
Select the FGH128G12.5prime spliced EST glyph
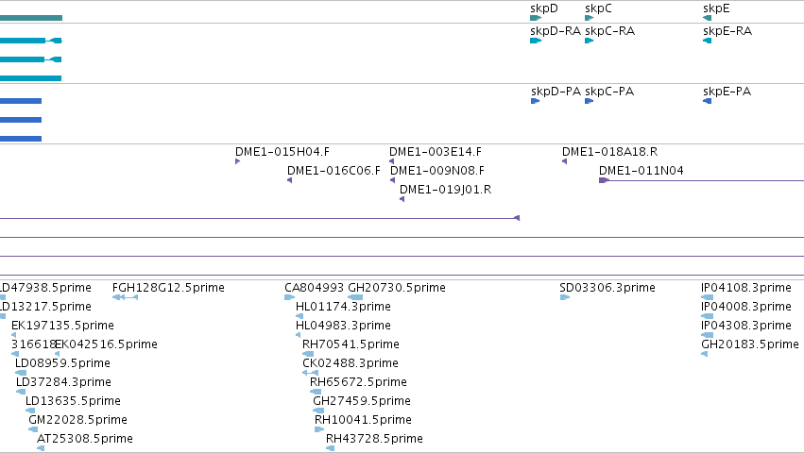pos(125,297)
